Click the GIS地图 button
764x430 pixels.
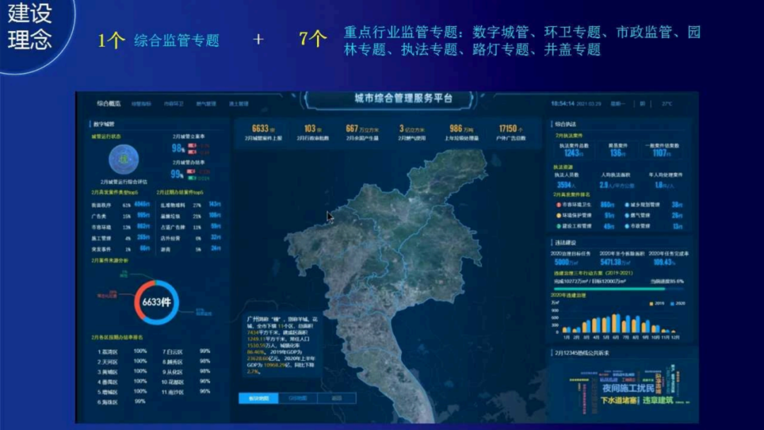tap(298, 398)
